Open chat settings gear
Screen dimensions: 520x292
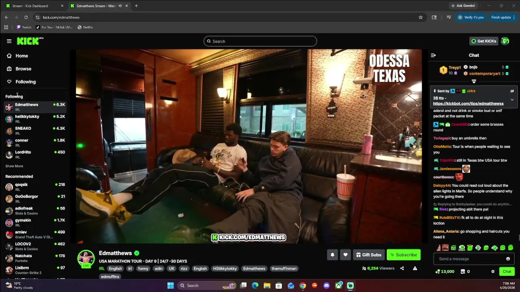(493, 271)
